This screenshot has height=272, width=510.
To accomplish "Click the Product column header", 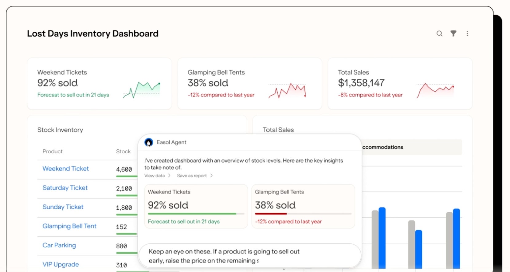I will pos(52,152).
